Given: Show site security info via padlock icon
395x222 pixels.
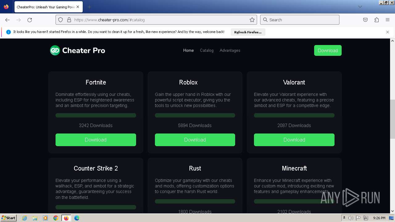Looking at the screenshot, I should (69, 20).
